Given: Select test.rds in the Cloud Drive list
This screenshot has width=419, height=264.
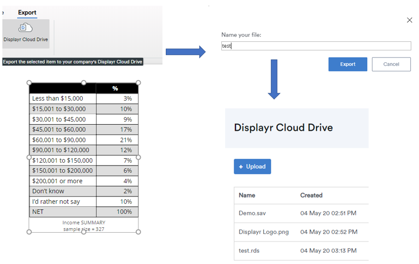Looking at the screenshot, I should (249, 251).
